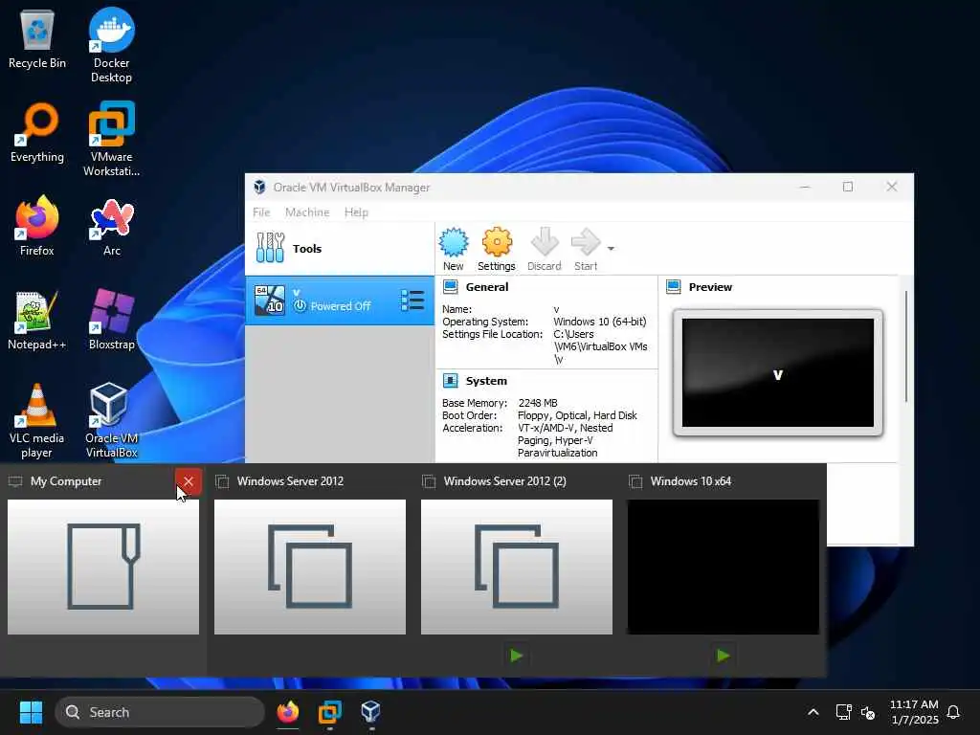Click the New VM toolbar icon
Image resolution: width=980 pixels, height=735 pixels.
point(453,250)
